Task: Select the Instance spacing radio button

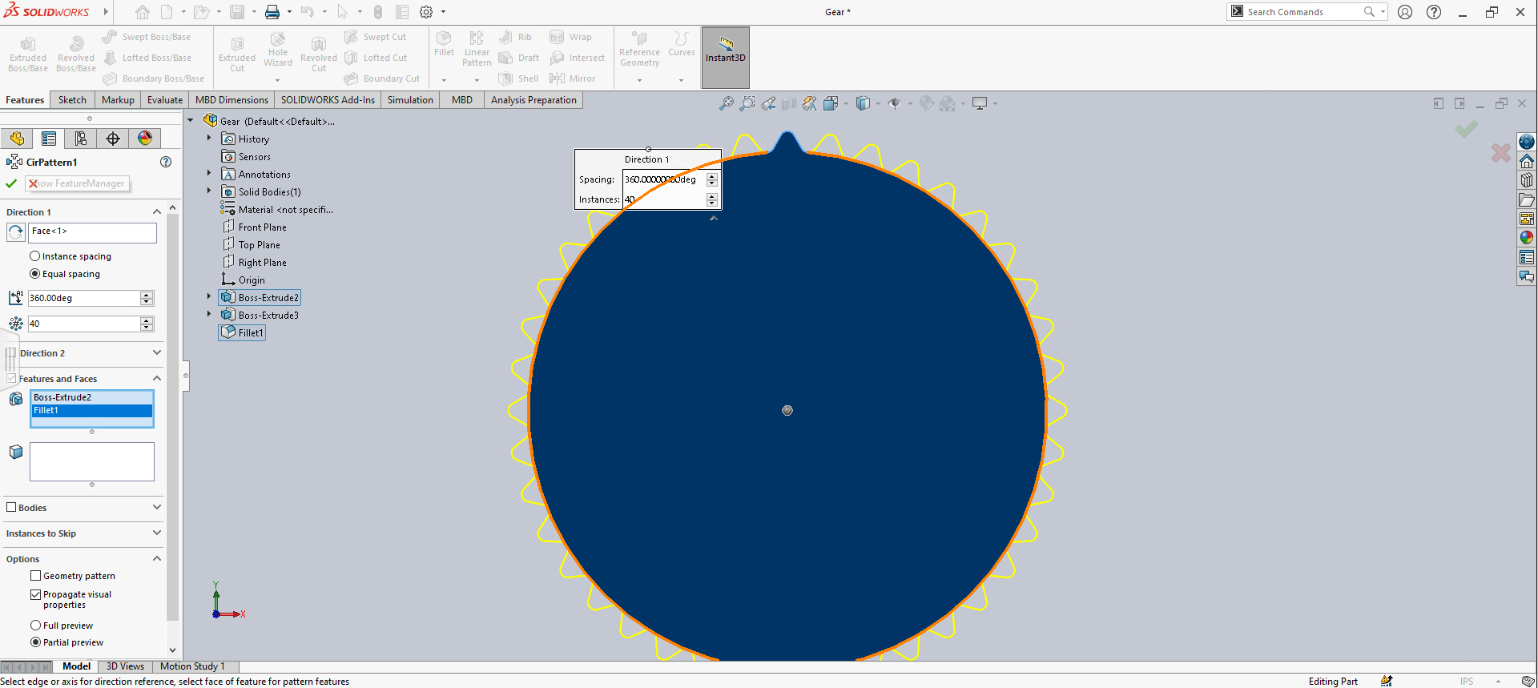Action: [35, 256]
